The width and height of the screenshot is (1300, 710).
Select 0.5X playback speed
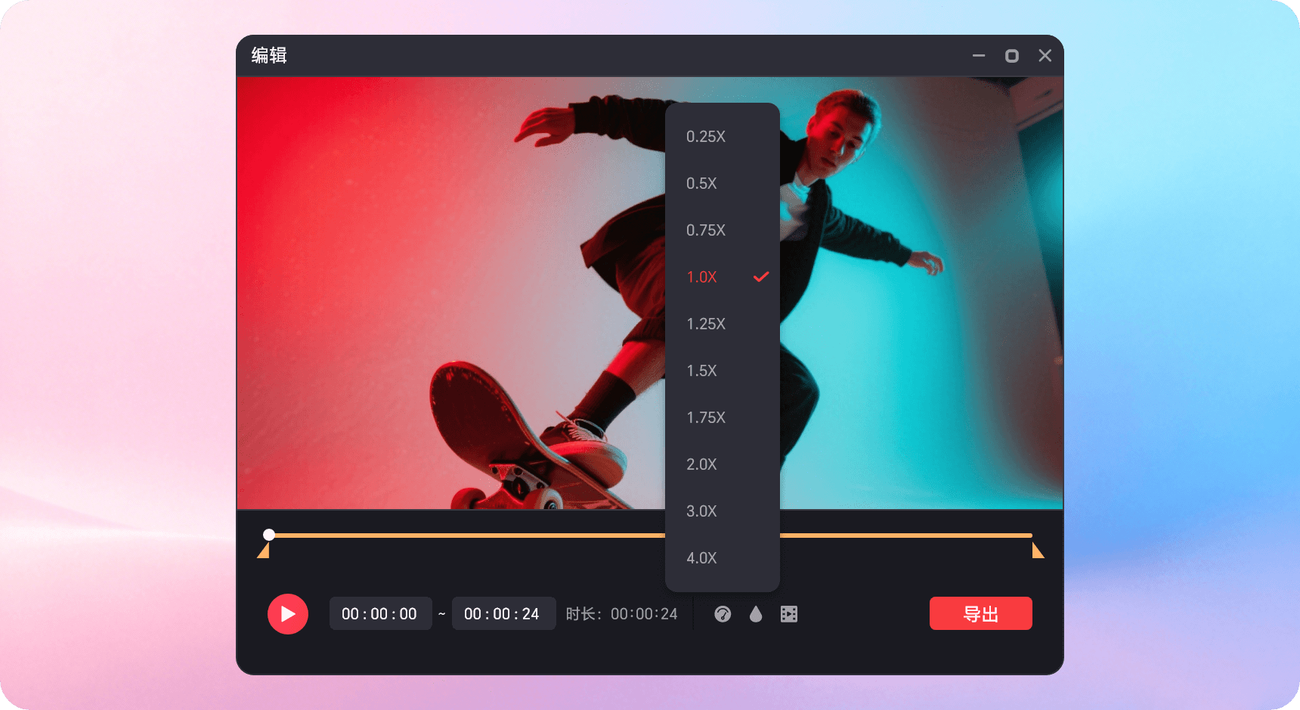(x=702, y=184)
